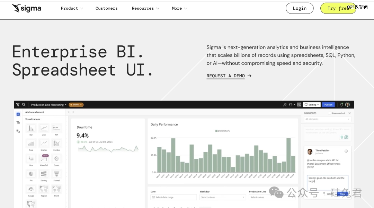This screenshot has width=374, height=208.
Task: Open the Resources navigation menu
Action: tap(145, 8)
